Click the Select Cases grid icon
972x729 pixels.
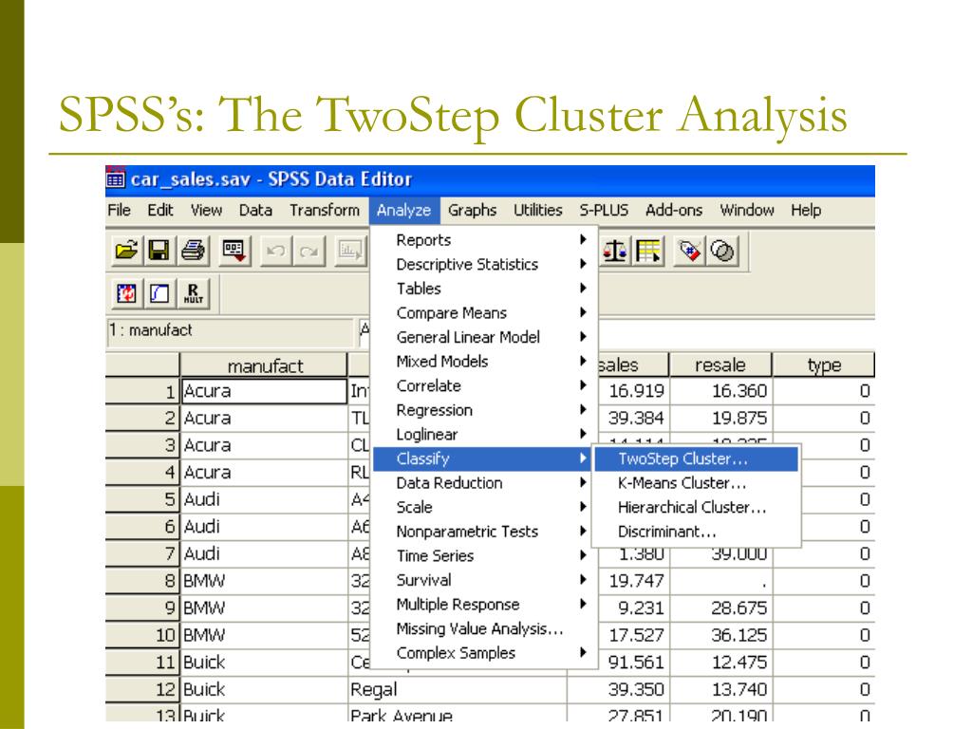point(648,251)
